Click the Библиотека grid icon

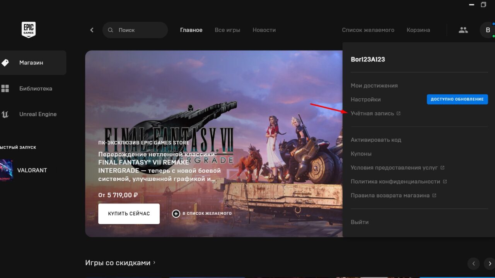point(5,88)
